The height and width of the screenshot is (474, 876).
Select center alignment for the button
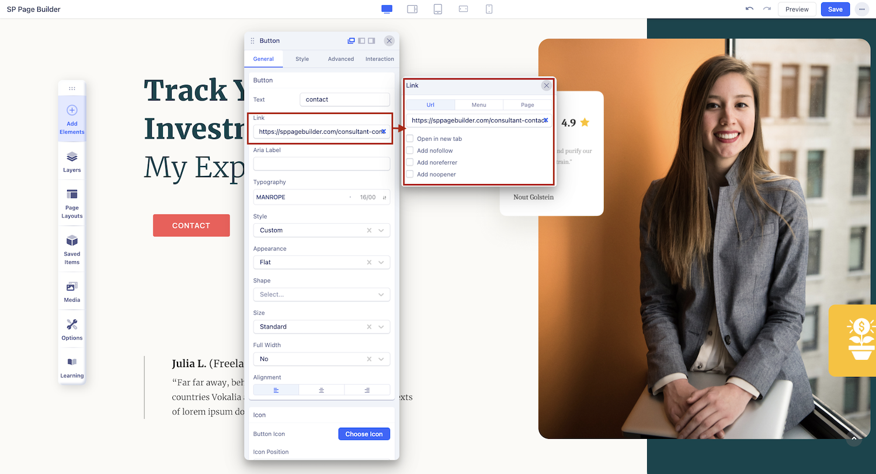point(321,390)
